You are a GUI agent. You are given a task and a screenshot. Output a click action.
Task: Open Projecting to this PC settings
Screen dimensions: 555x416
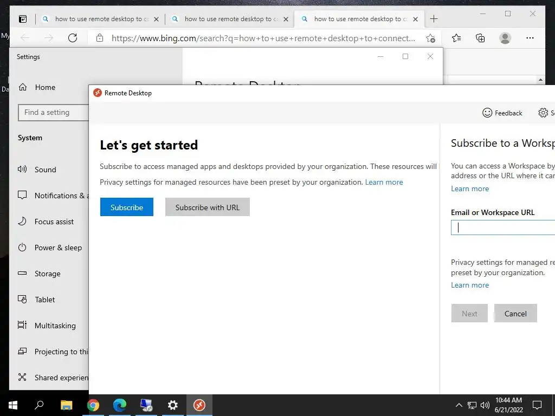[53, 352]
